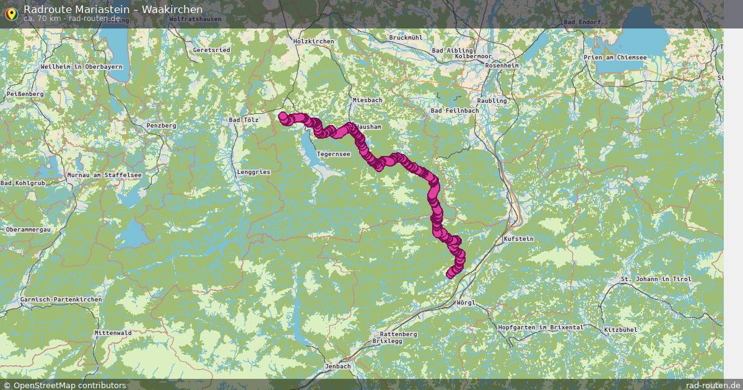Image resolution: width=743 pixels, height=390 pixels.
Task: Click the Radroute Mariastein – Waakirchen title
Action: 113,9
